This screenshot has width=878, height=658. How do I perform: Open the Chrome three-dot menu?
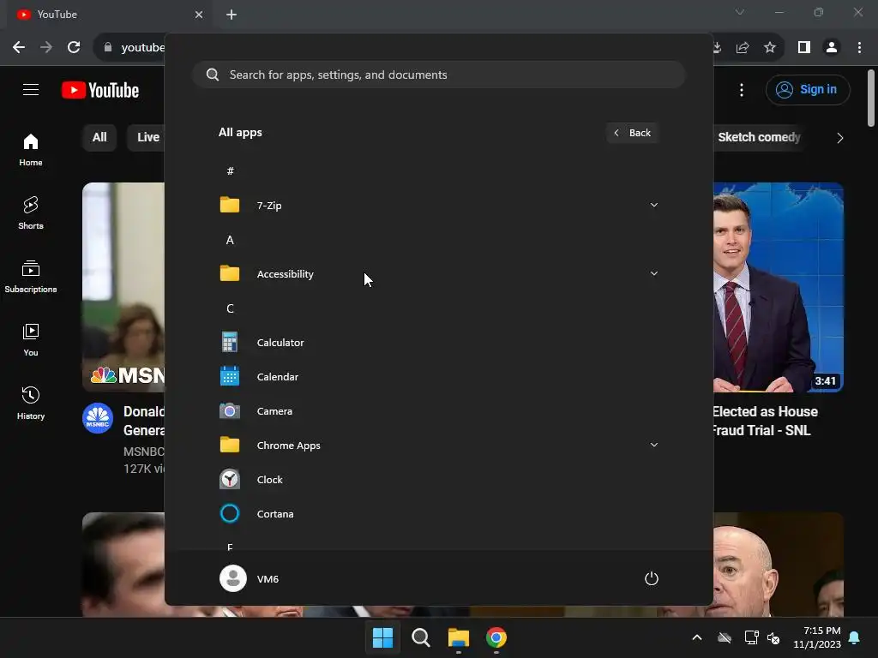tap(859, 48)
